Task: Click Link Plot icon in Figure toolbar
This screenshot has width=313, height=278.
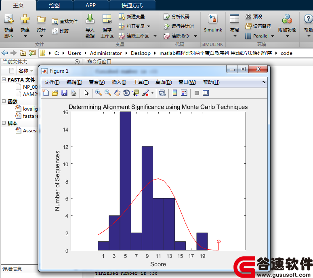Action: [162, 93]
